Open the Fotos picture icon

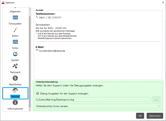(15, 42)
